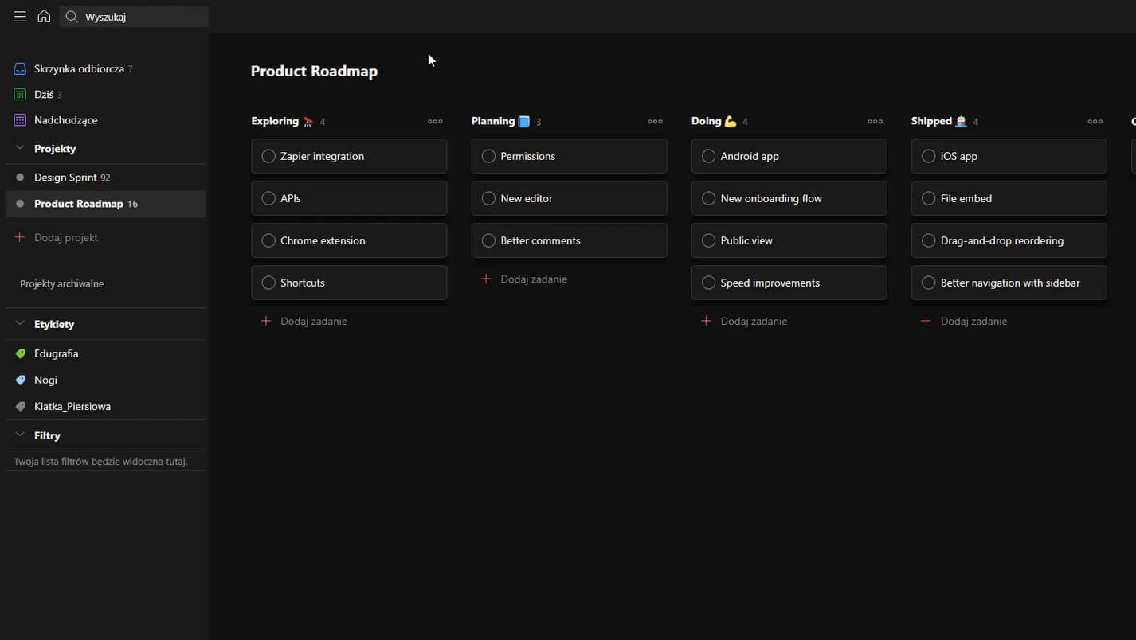Click the green Edugrafia label icon
The height and width of the screenshot is (640, 1136).
[21, 353]
